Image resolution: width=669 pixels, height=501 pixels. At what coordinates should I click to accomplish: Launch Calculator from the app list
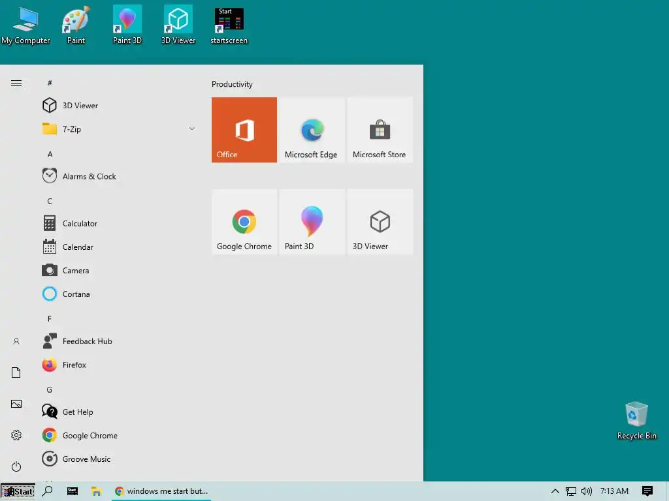(119, 223)
